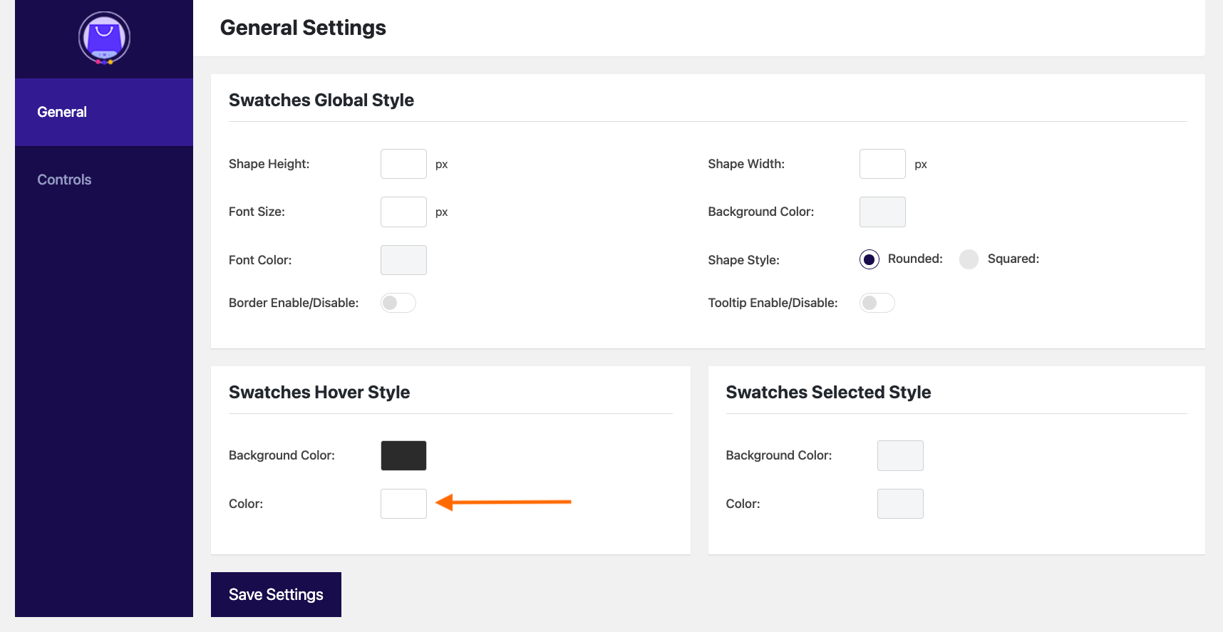1223x632 pixels.
Task: Click the Squared: label text
Action: pos(1013,259)
